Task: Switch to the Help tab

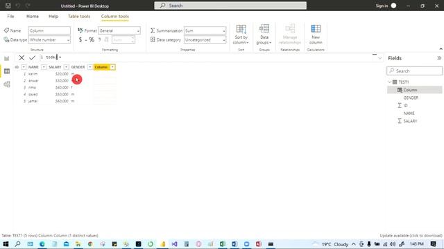Action: [53, 17]
